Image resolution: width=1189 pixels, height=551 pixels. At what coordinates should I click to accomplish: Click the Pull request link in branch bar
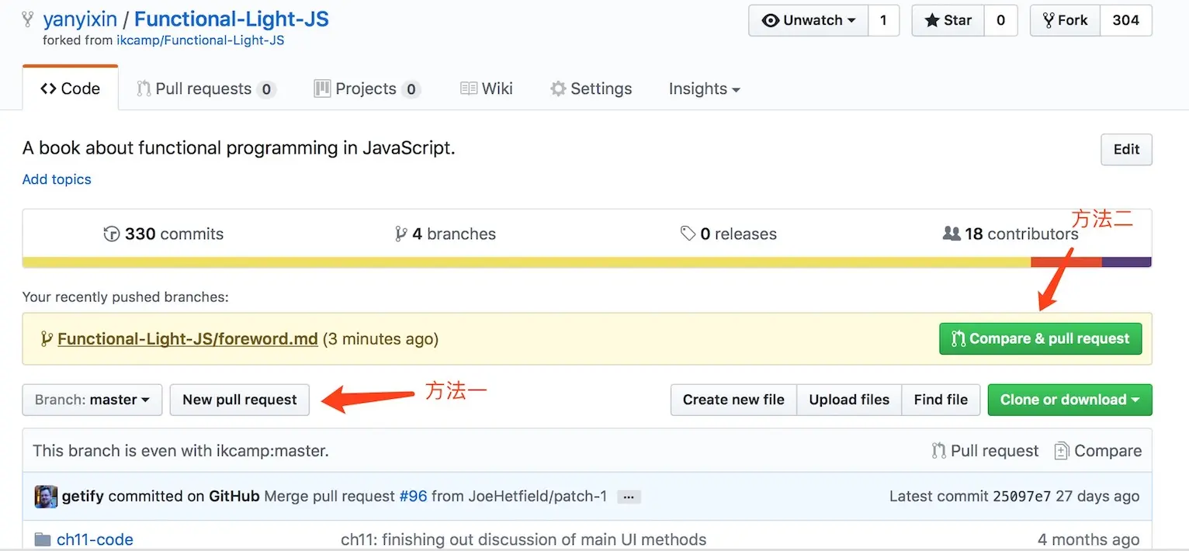[x=985, y=451]
